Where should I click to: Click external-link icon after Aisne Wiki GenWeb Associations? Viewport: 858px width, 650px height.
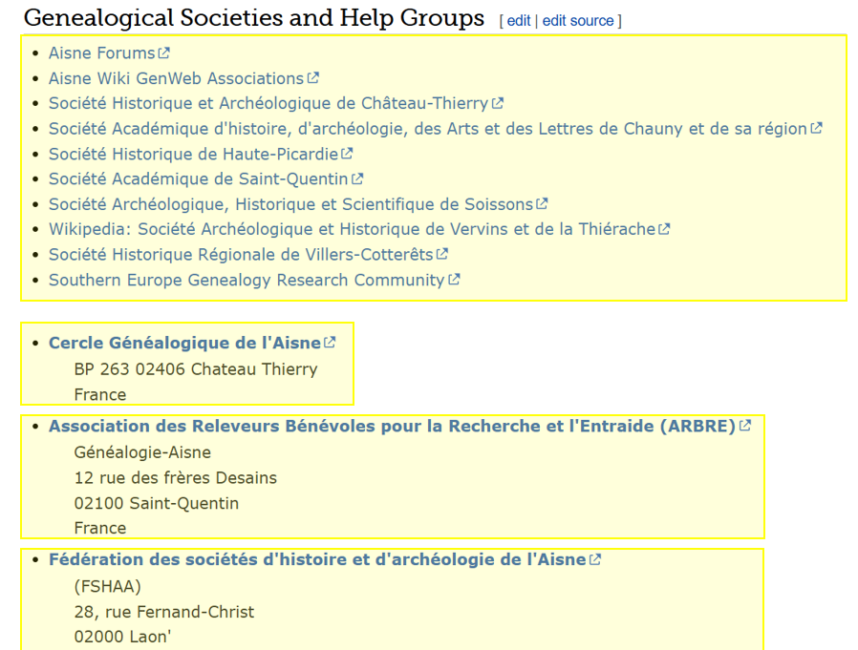pyautogui.click(x=313, y=78)
